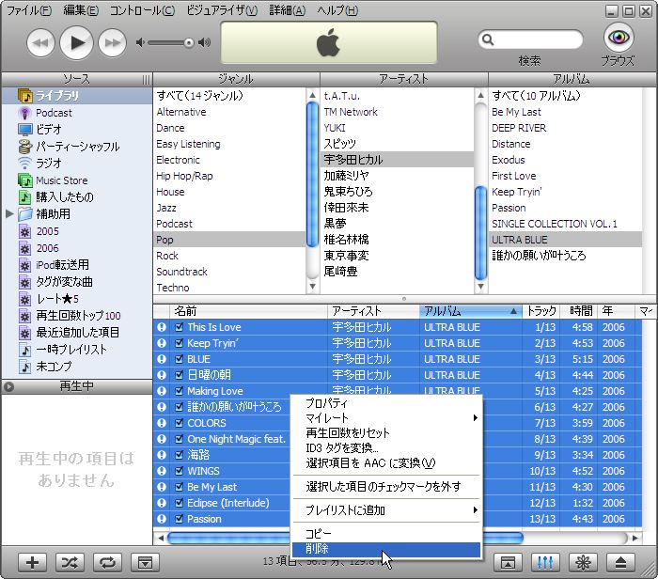
Task: Open the Video source item
Action: pos(77,130)
